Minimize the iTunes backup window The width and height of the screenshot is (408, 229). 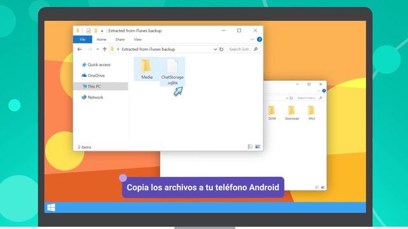pos(224,31)
